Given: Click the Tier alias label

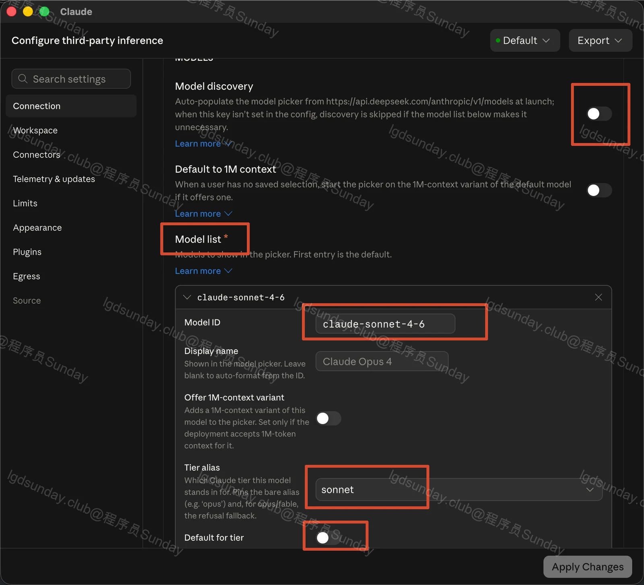Looking at the screenshot, I should [x=202, y=468].
